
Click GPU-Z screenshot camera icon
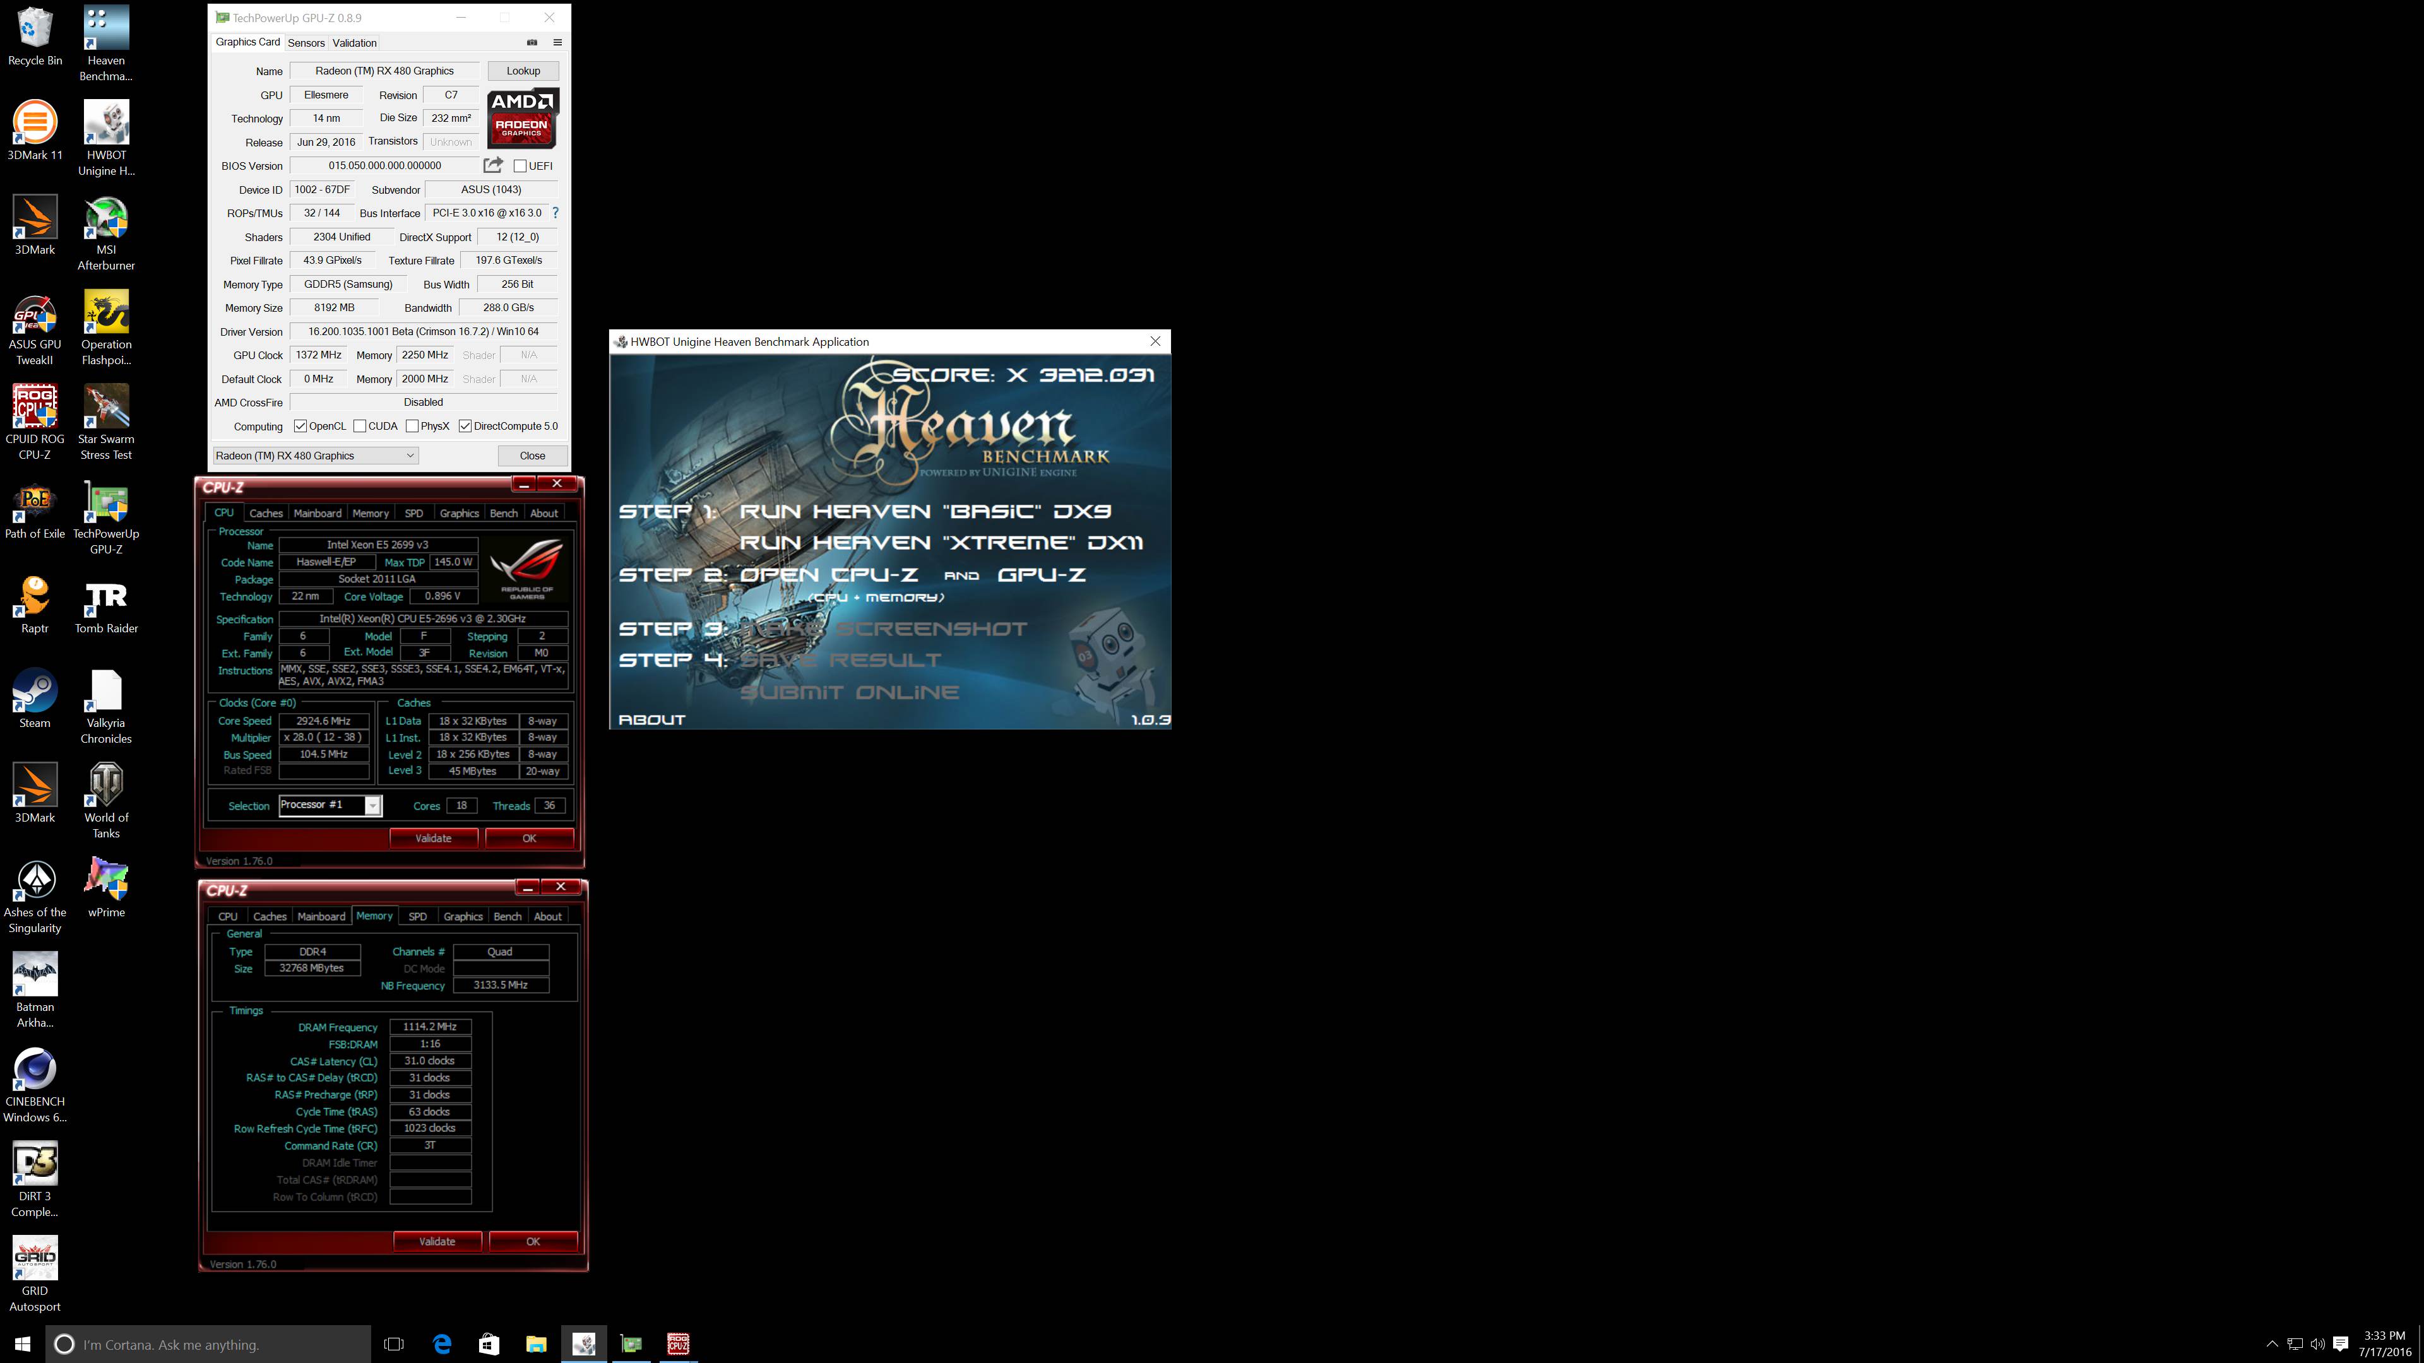point(532,42)
